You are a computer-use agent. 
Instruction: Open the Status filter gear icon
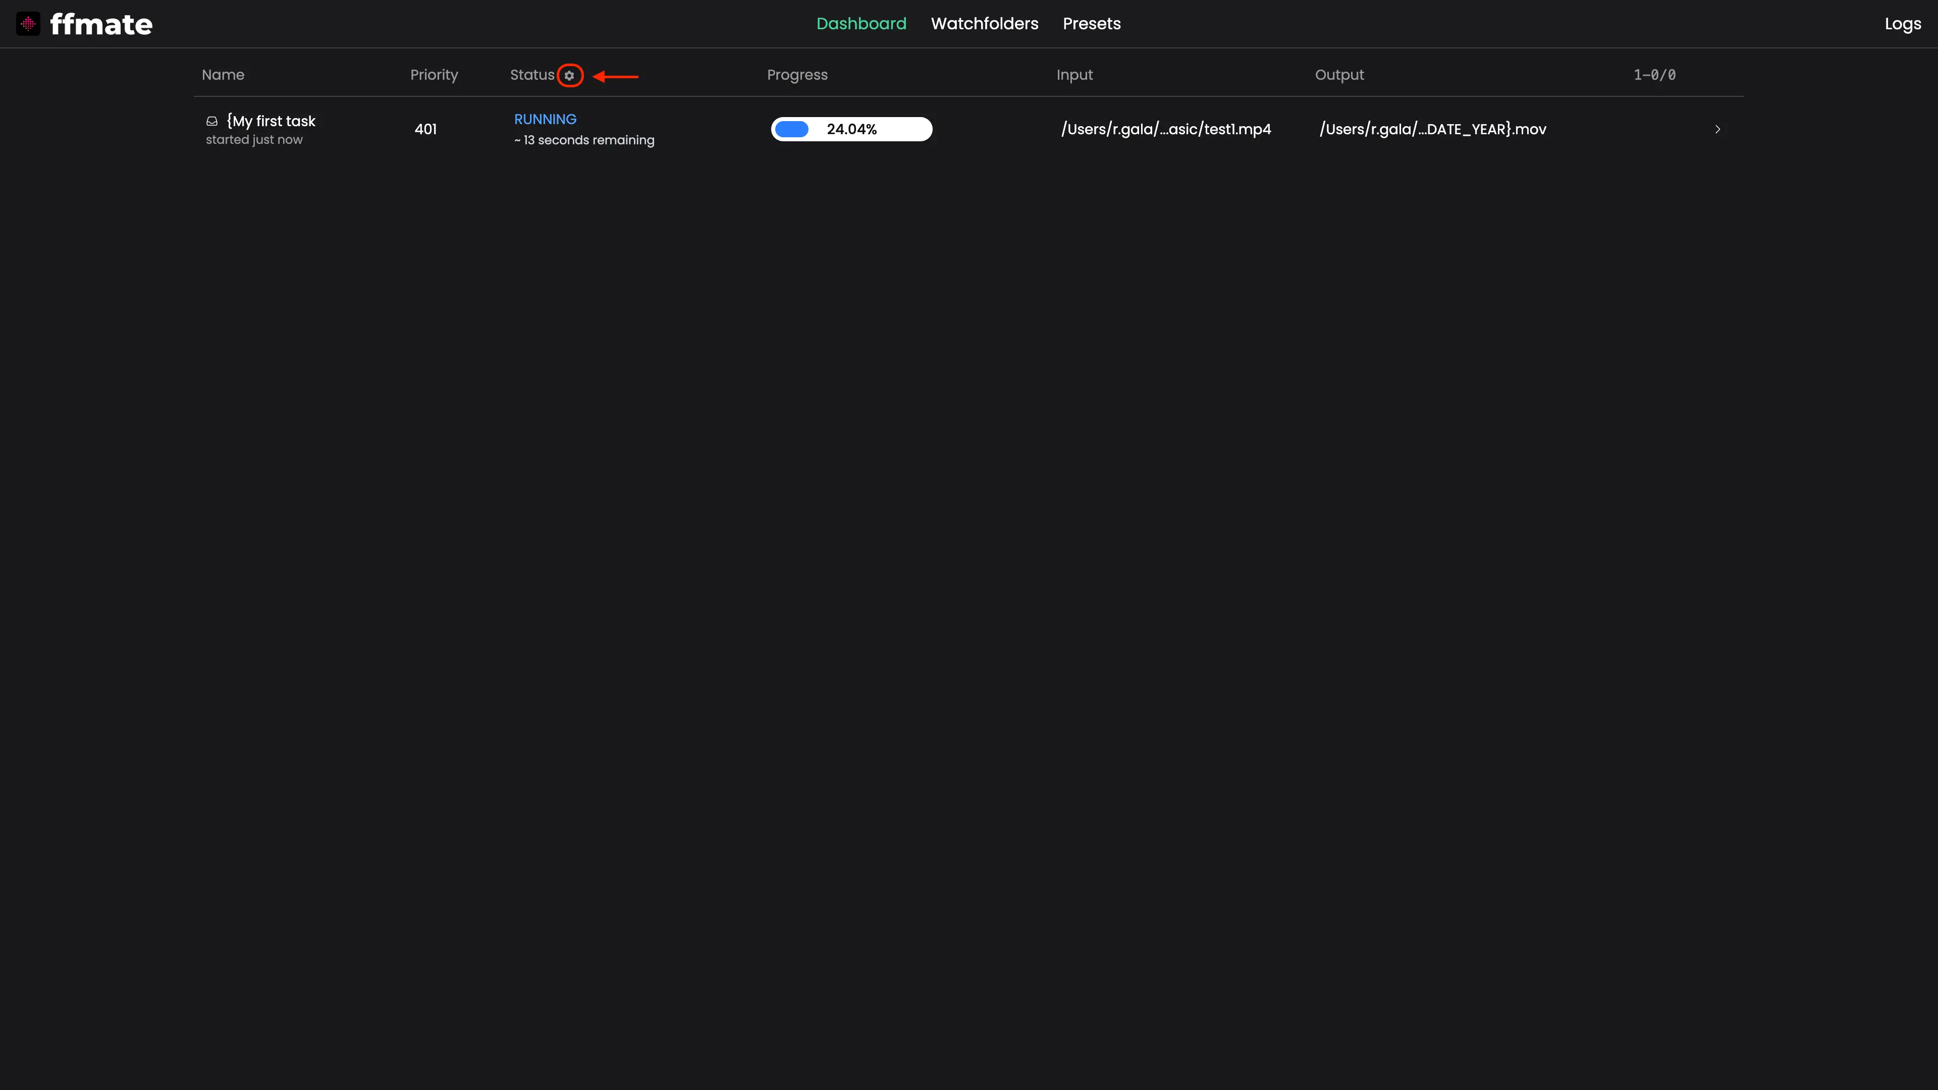click(569, 75)
